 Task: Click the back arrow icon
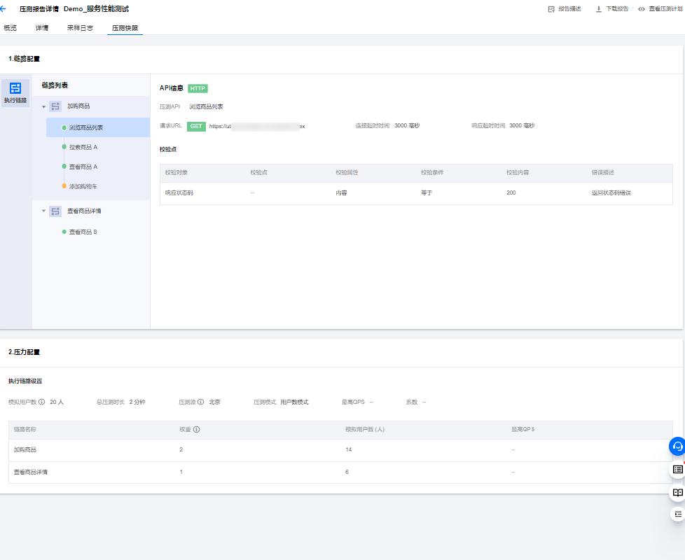4,9
